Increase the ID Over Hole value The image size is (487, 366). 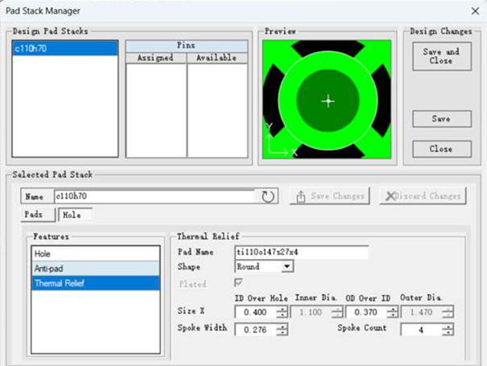[x=282, y=309]
